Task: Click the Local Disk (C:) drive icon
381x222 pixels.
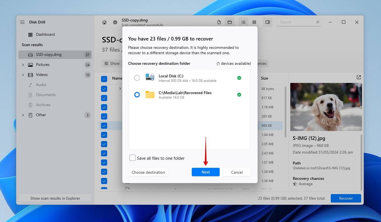Action: [150, 77]
